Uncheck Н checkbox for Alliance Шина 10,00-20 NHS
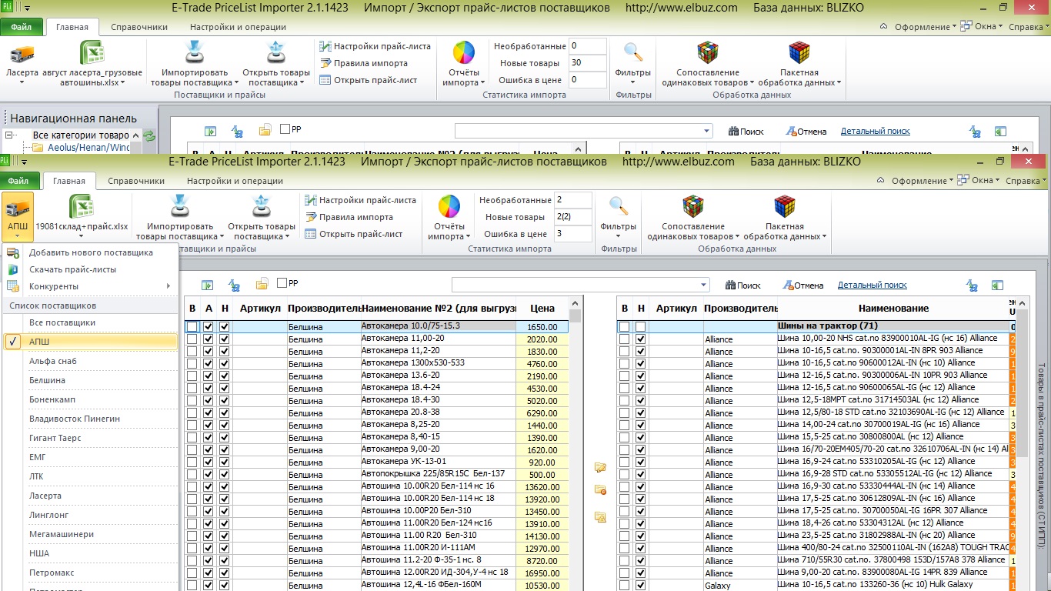1051x591 pixels. [x=640, y=339]
